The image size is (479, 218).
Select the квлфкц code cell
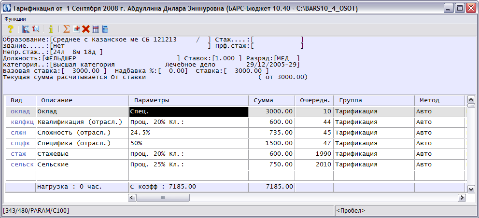(x=20, y=122)
